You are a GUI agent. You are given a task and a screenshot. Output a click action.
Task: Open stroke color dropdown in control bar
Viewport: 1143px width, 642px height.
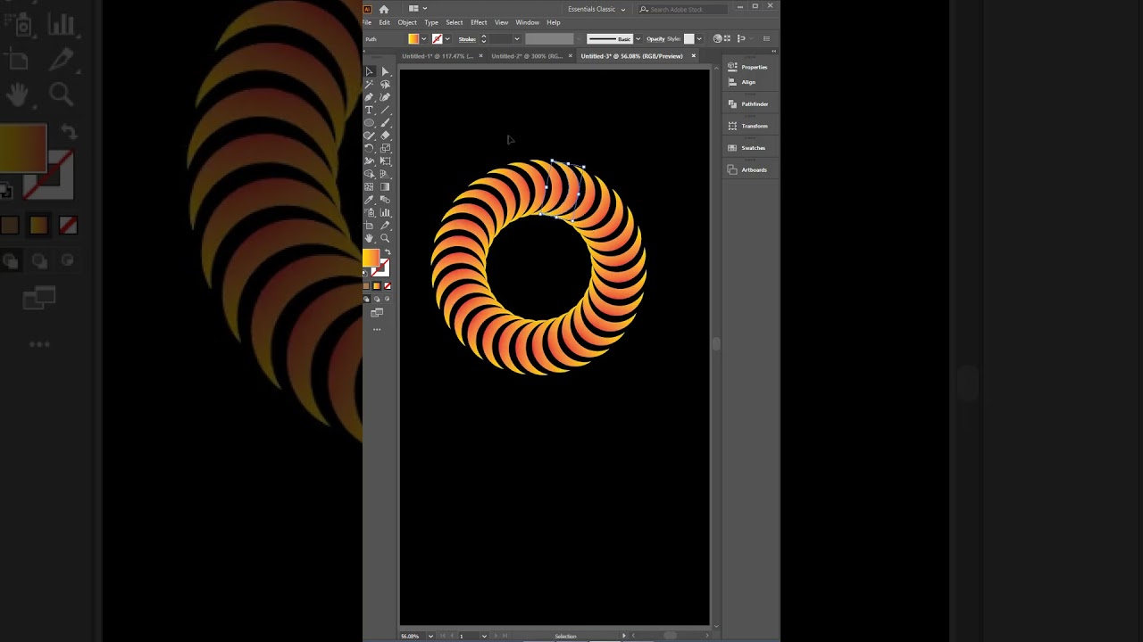pos(446,39)
